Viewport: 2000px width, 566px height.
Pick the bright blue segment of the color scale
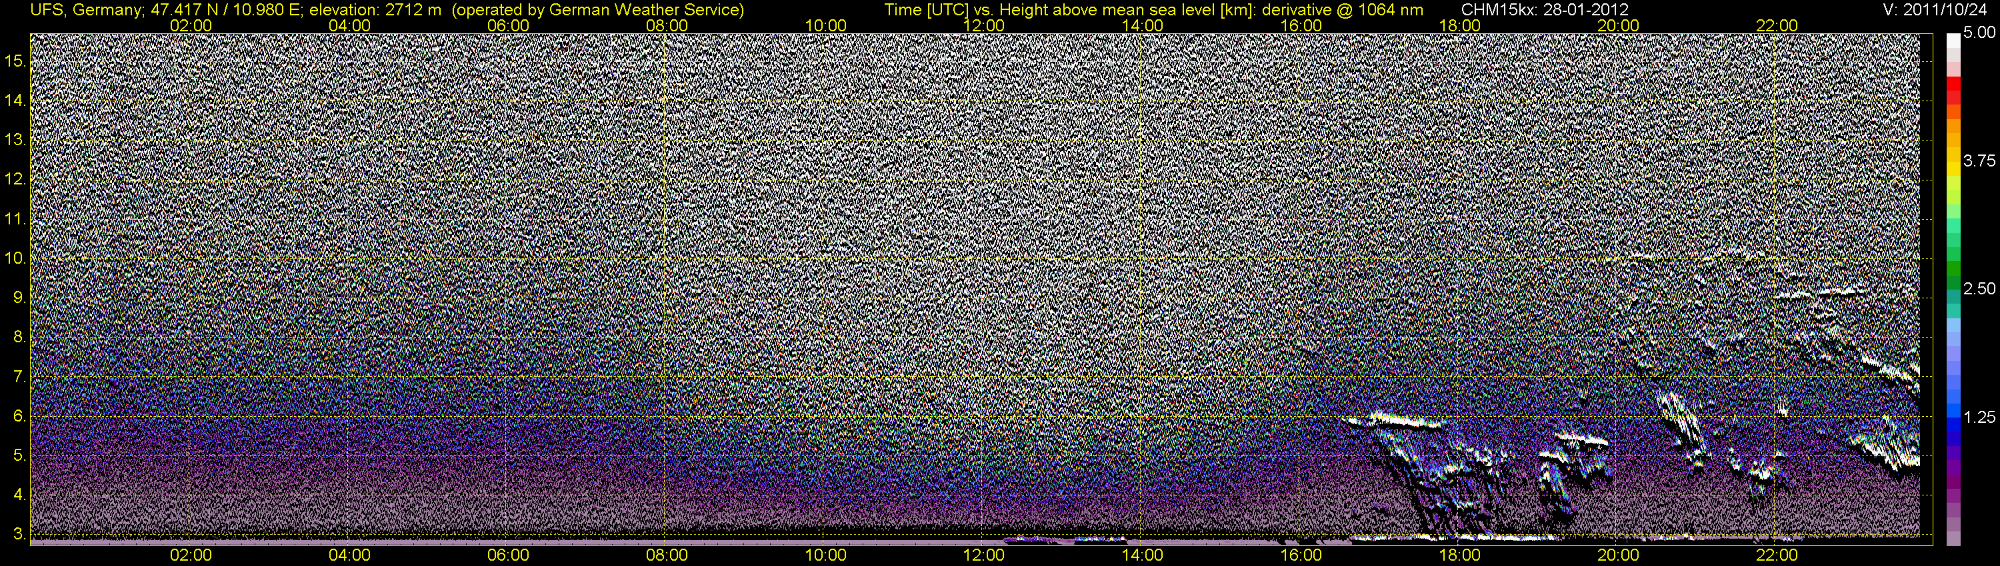tap(1953, 411)
